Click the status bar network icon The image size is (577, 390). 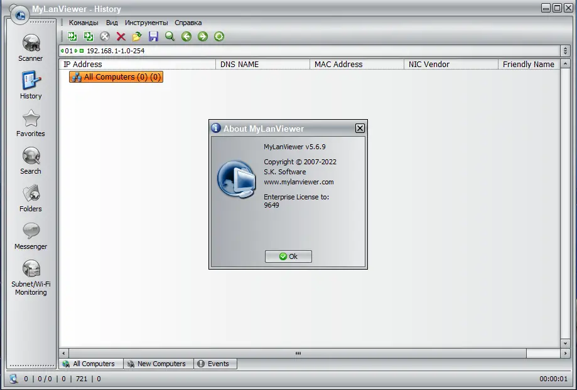point(14,379)
